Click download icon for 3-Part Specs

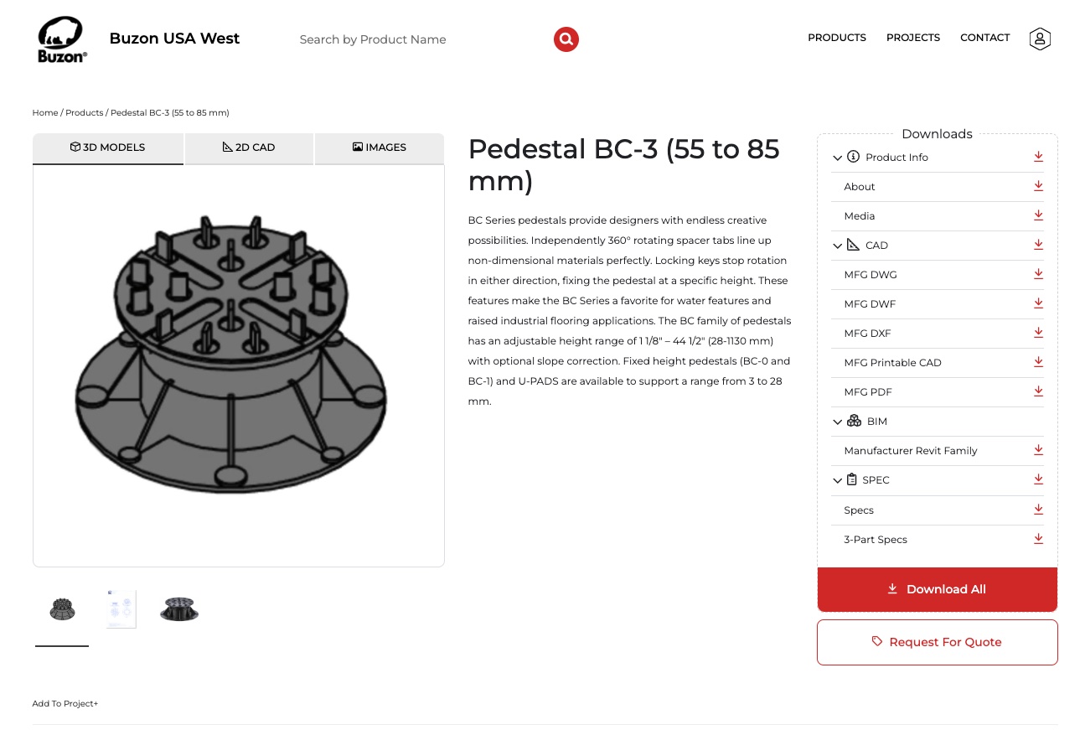tap(1038, 539)
